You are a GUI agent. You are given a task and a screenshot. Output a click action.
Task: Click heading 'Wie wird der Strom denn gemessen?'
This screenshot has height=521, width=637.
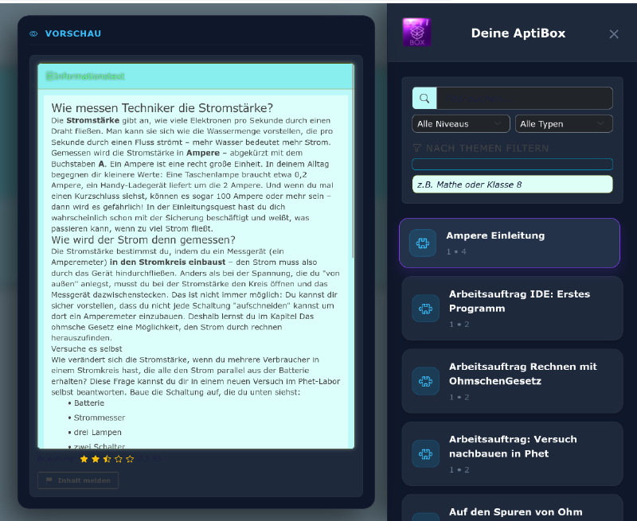(143, 239)
